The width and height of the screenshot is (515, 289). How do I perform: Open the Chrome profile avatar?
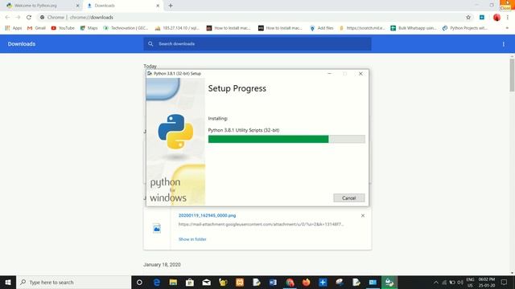(496, 18)
